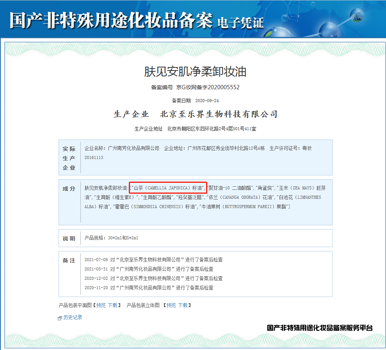Click the 历史记录 window icon
Image resolution: width=386 pixels, height=350 pixels.
coord(60,318)
